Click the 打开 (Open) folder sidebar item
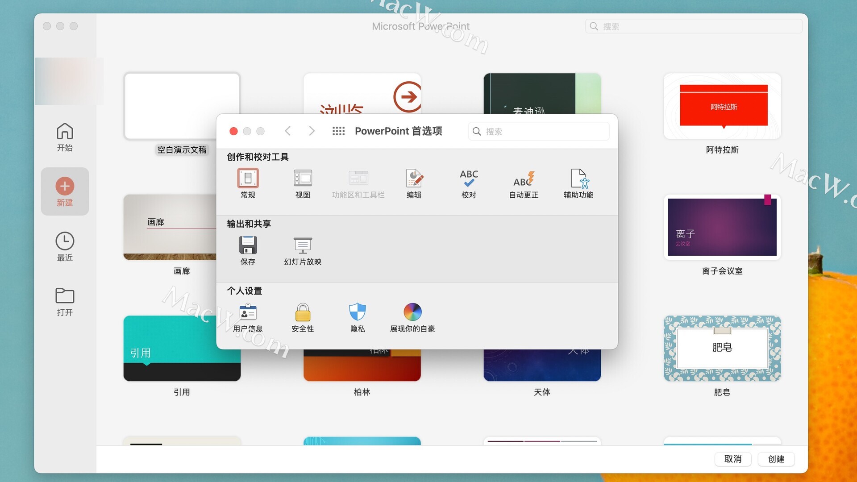The image size is (857, 482). 65,302
